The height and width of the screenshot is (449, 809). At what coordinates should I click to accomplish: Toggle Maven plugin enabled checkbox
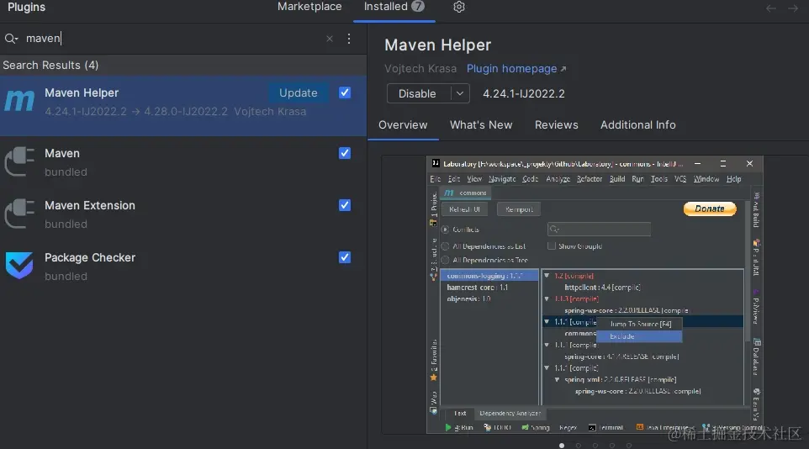tap(345, 153)
